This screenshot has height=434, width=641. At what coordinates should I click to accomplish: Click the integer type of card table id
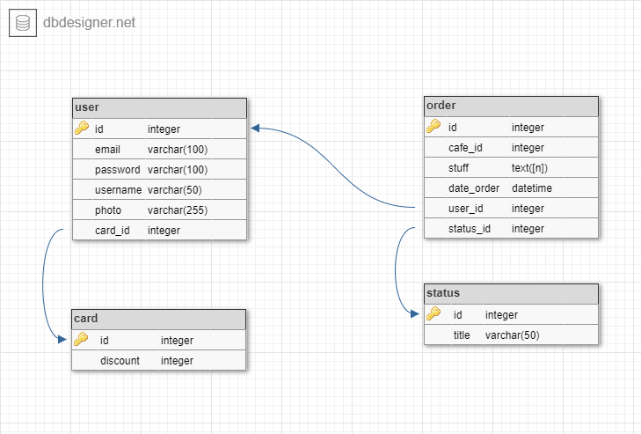[x=177, y=341]
